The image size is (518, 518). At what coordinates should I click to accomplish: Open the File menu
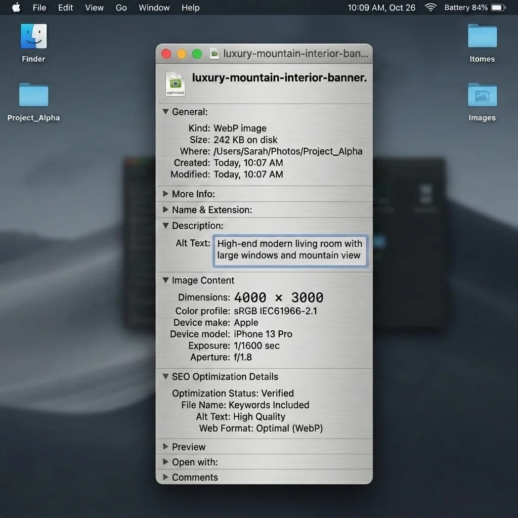(x=39, y=7)
